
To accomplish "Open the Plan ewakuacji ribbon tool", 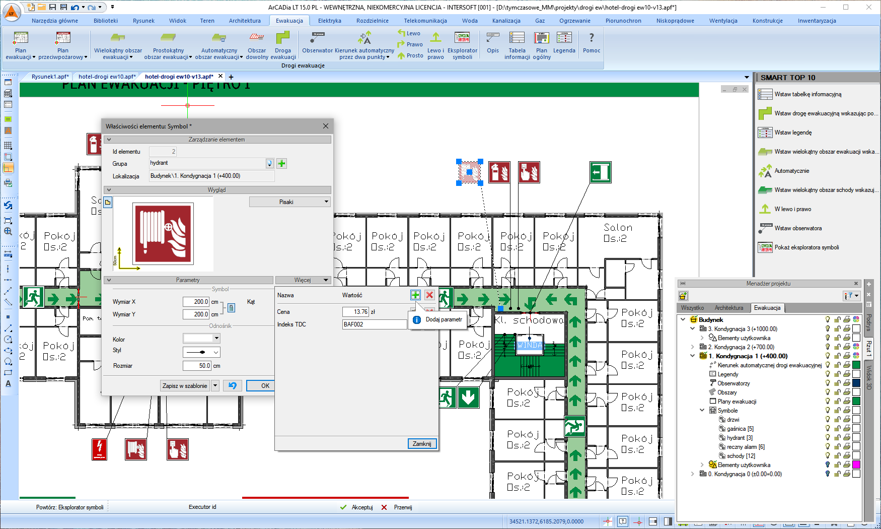I will pos(20,45).
